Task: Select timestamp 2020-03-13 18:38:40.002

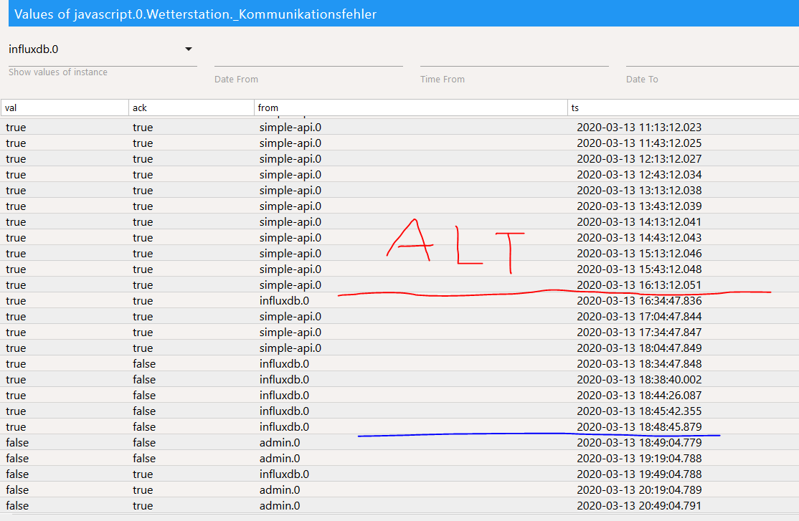Action: click(x=639, y=380)
